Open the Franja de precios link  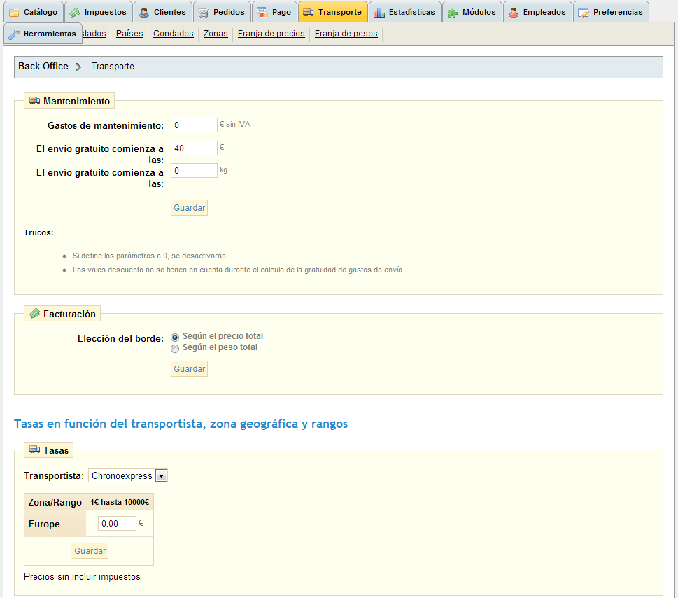271,34
